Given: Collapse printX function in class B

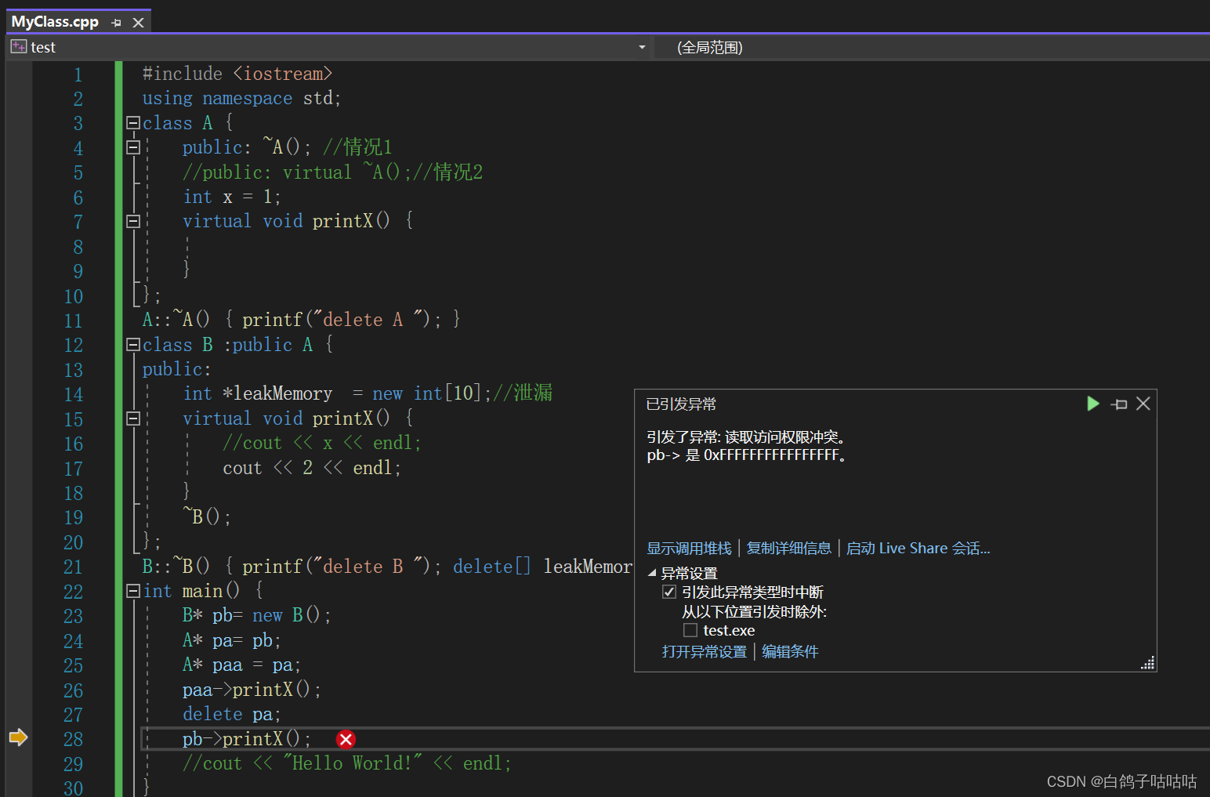Looking at the screenshot, I should pos(133,418).
